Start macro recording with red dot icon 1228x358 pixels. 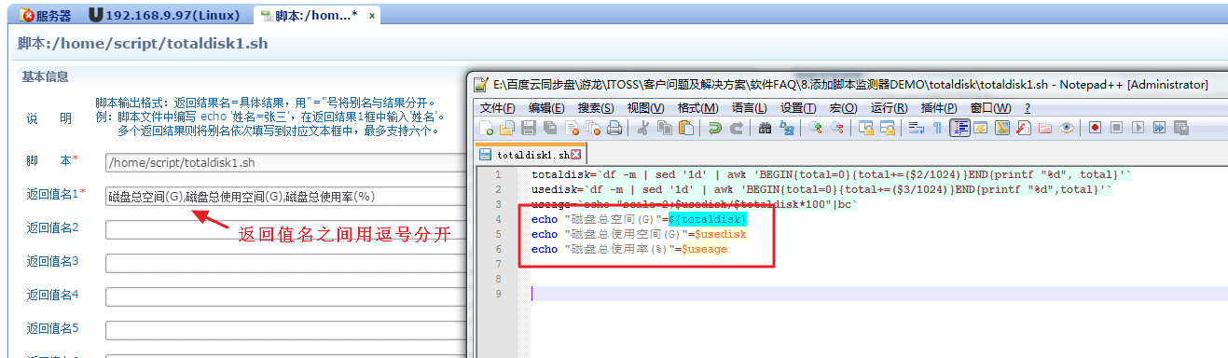1095,128
